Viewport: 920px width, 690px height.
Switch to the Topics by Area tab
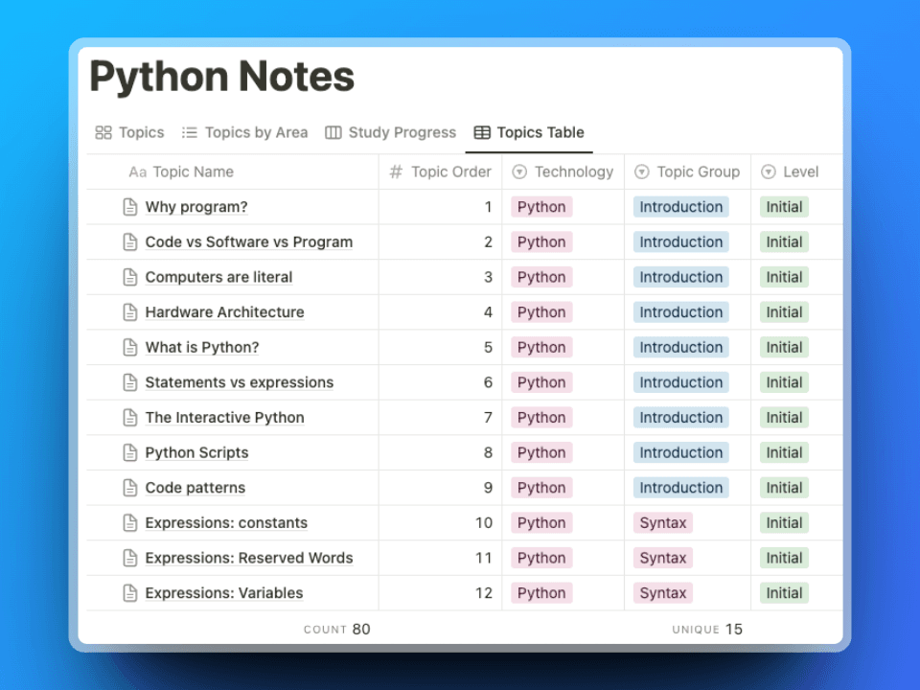point(255,132)
